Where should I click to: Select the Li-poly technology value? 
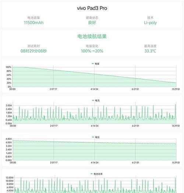tap(150, 23)
